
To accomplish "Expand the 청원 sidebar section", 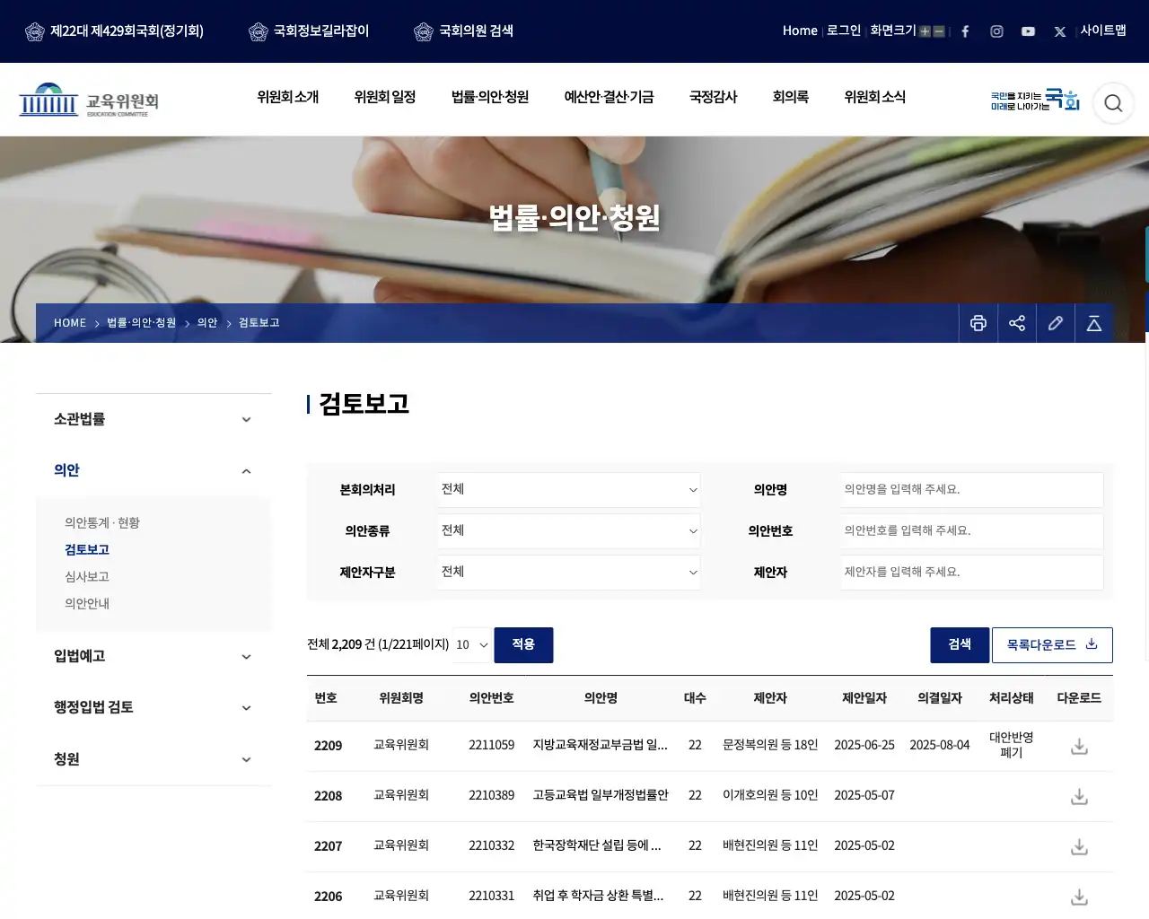I will (x=153, y=759).
